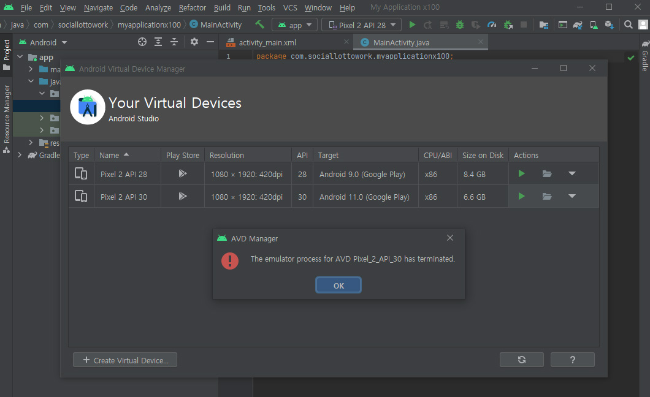Screen dimensions: 650x397
Task: Click the Debug app bug icon
Action: click(x=460, y=25)
